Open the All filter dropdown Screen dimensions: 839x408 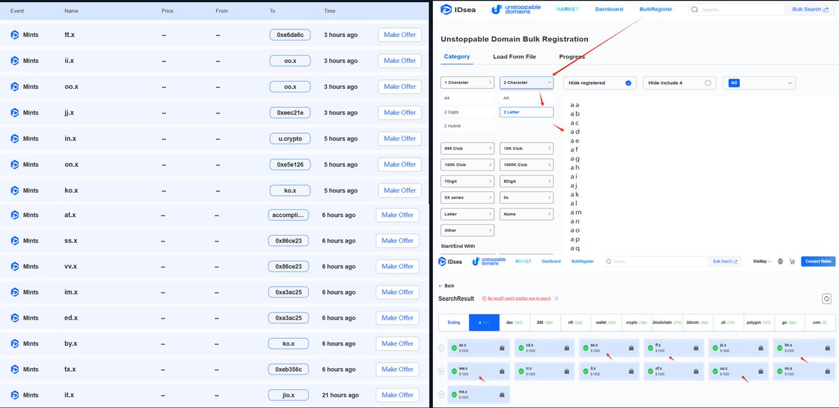pyautogui.click(x=759, y=83)
